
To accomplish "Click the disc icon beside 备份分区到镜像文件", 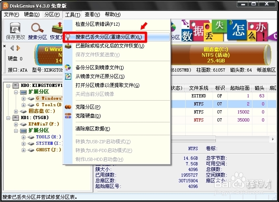I will point(68,67).
